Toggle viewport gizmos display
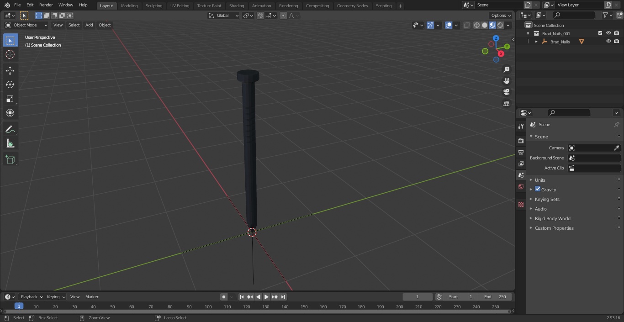The height and width of the screenshot is (322, 624). click(430, 25)
